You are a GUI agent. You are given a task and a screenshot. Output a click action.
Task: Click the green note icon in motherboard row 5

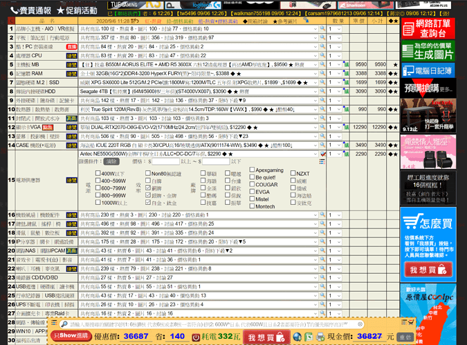pos(346,64)
